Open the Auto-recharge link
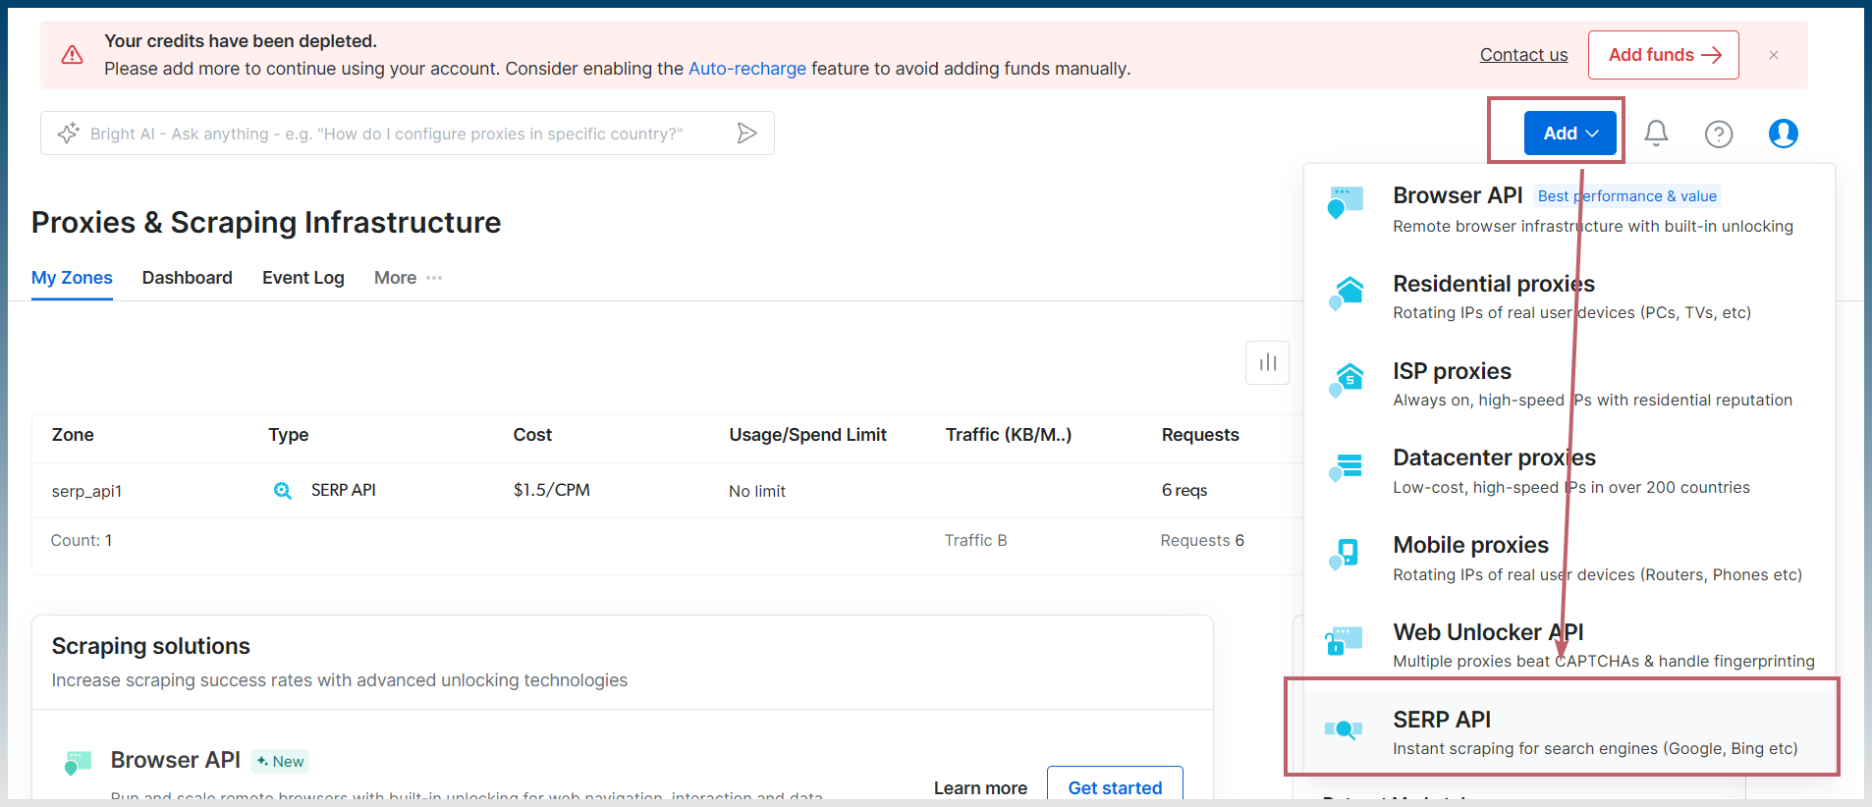 click(x=747, y=69)
